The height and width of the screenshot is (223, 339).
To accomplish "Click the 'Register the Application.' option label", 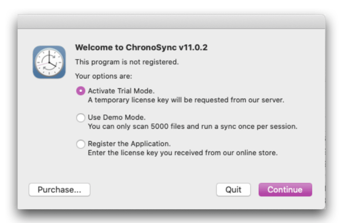I will click(x=129, y=144).
